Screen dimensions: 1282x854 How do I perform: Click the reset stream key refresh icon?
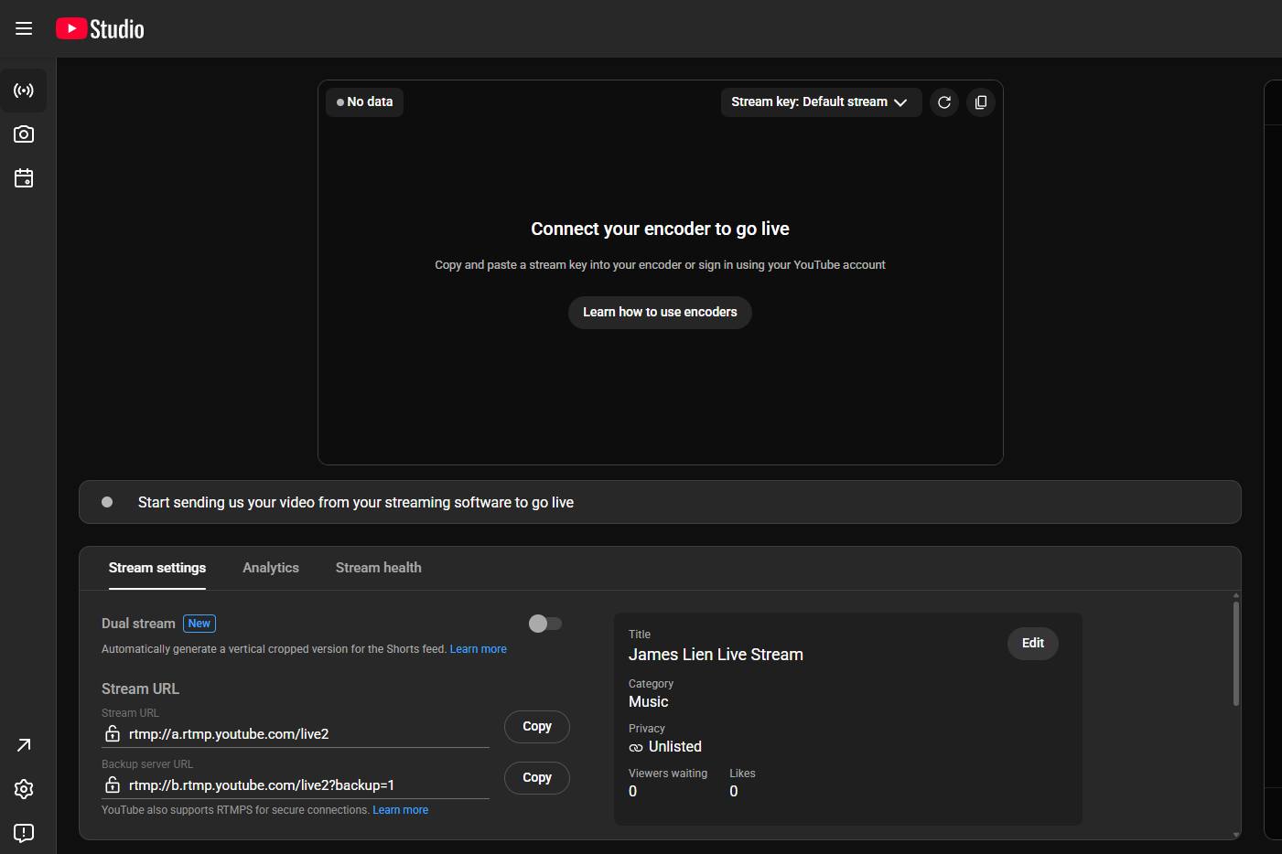(x=944, y=102)
